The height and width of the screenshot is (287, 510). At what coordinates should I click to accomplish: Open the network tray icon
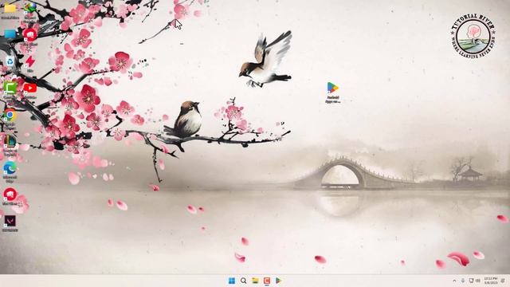coord(471,281)
